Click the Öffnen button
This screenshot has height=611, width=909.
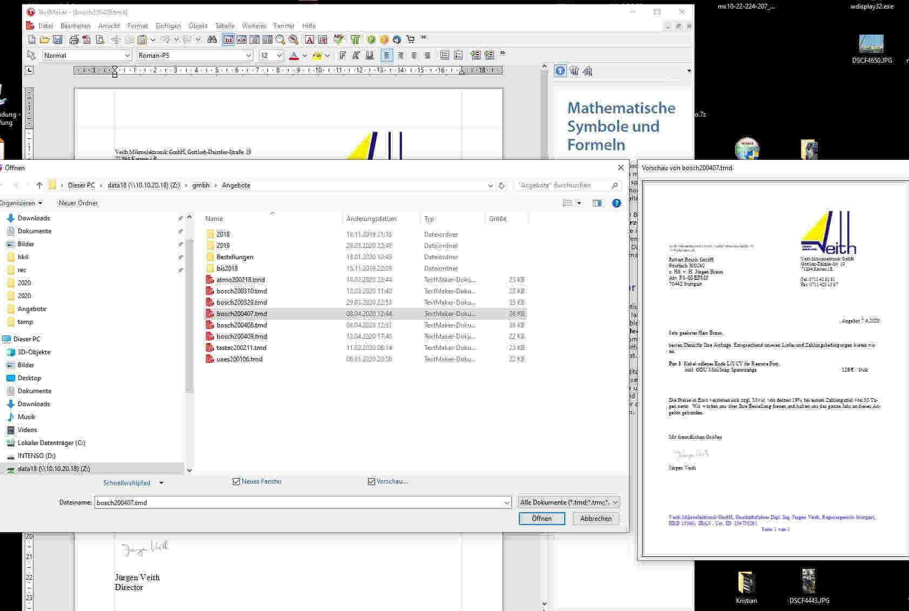pyautogui.click(x=542, y=519)
